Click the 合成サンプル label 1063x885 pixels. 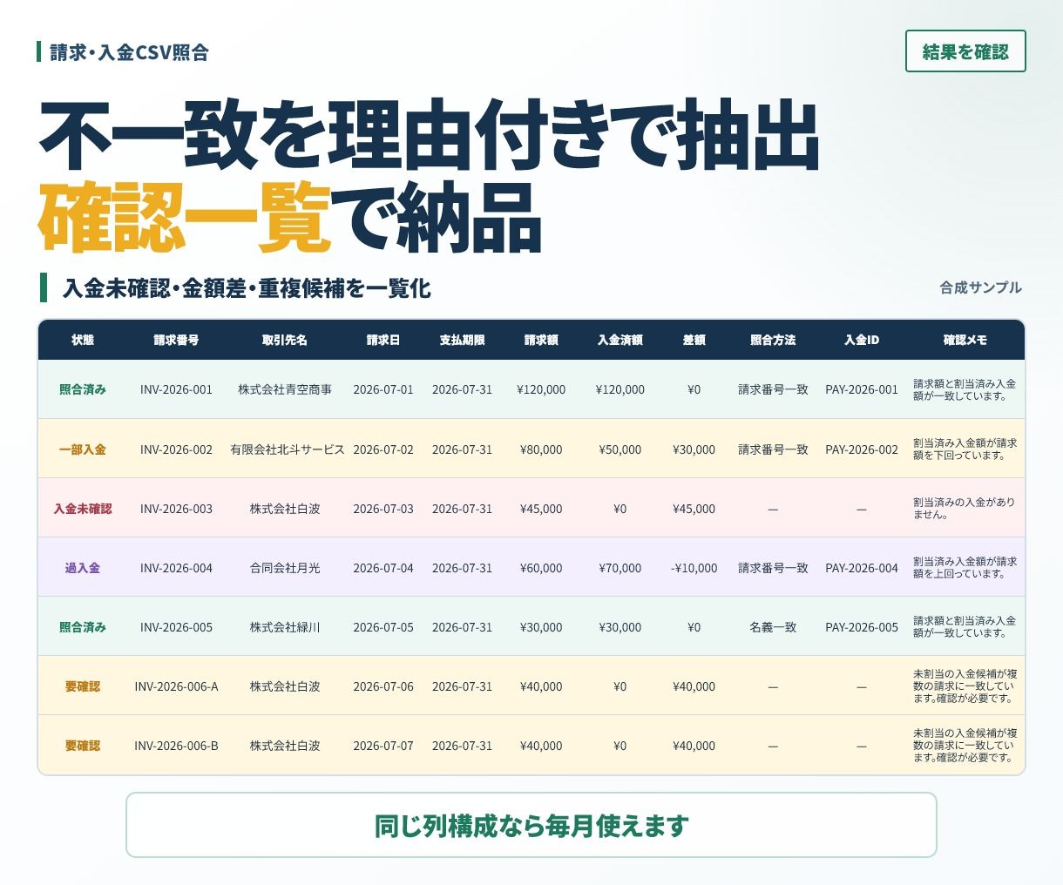click(980, 287)
